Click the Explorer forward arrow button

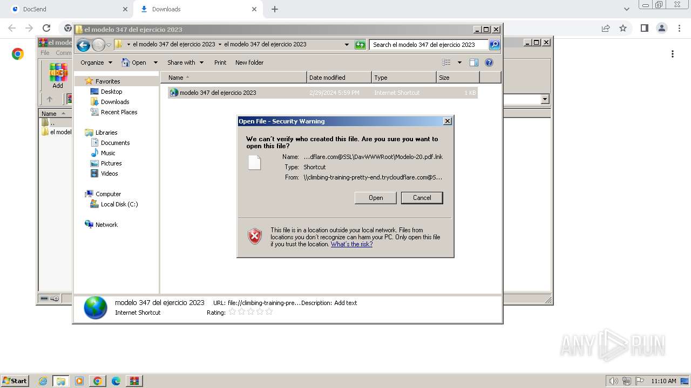coord(98,45)
